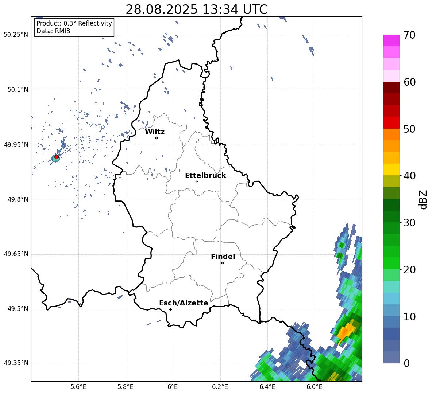432x394 pixels.
Task: Click the 70 colorbar tick label
Action: [409, 35]
